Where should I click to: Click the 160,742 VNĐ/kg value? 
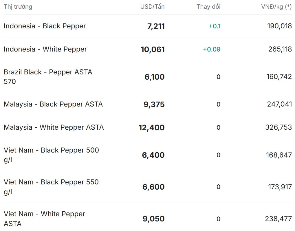[x=279, y=77]
